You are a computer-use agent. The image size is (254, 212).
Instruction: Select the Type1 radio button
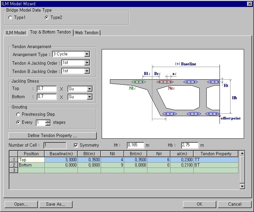pyautogui.click(x=11, y=17)
